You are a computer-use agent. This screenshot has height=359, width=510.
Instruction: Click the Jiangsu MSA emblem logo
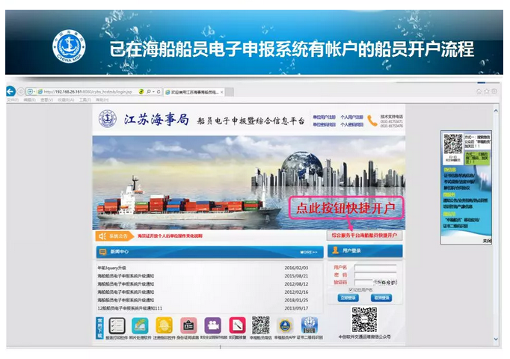[108, 118]
